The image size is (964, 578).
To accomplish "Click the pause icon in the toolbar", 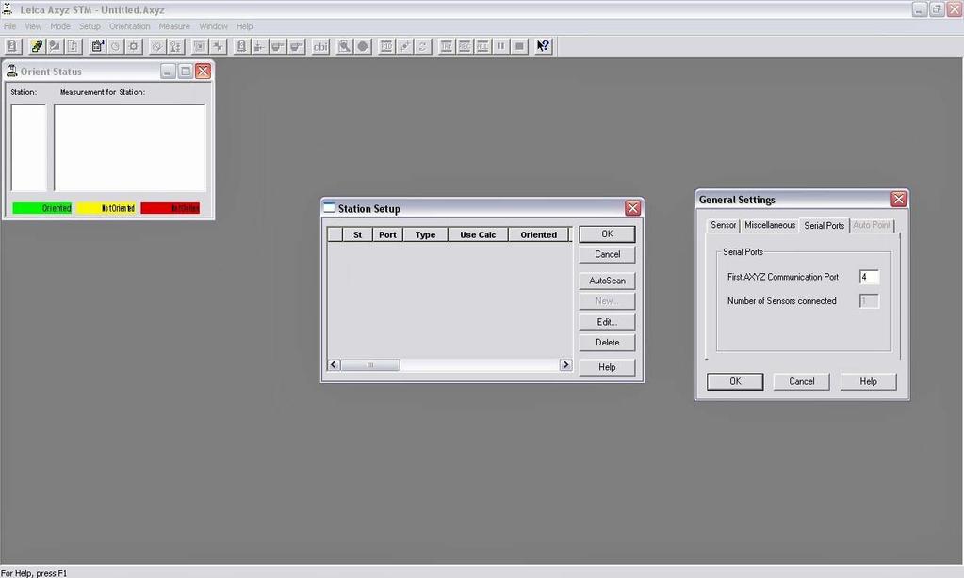I will pos(501,46).
